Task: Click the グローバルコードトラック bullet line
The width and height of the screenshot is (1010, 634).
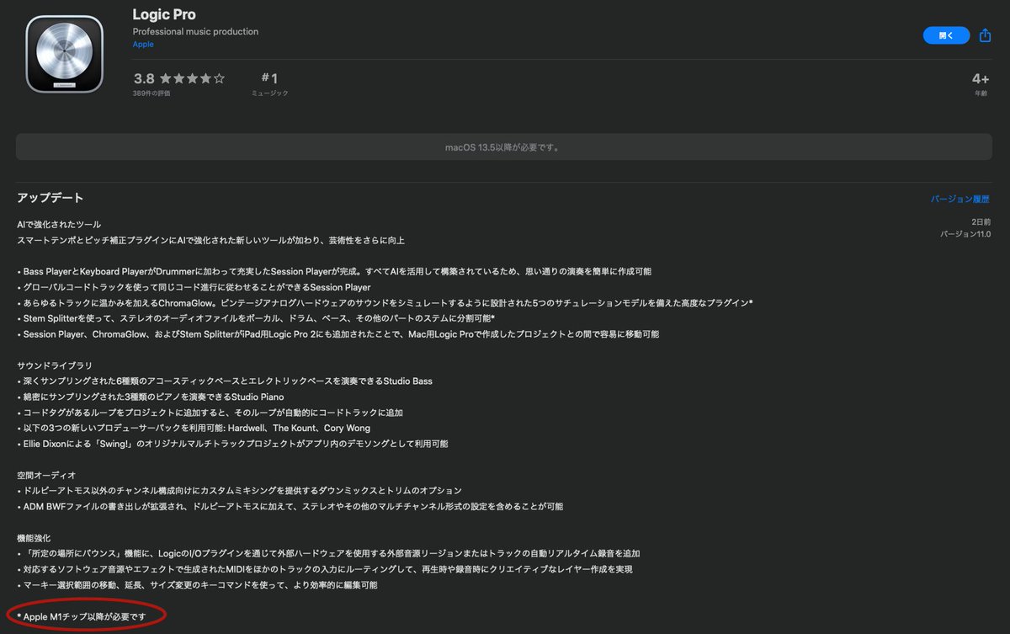Action: (194, 287)
